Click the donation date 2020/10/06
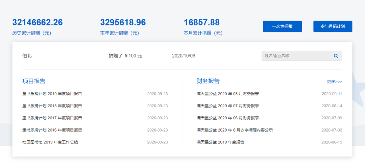This screenshot has width=365, height=164. pyautogui.click(x=184, y=56)
